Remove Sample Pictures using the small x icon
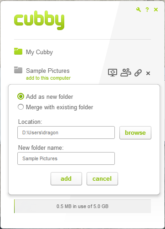 click(148, 73)
